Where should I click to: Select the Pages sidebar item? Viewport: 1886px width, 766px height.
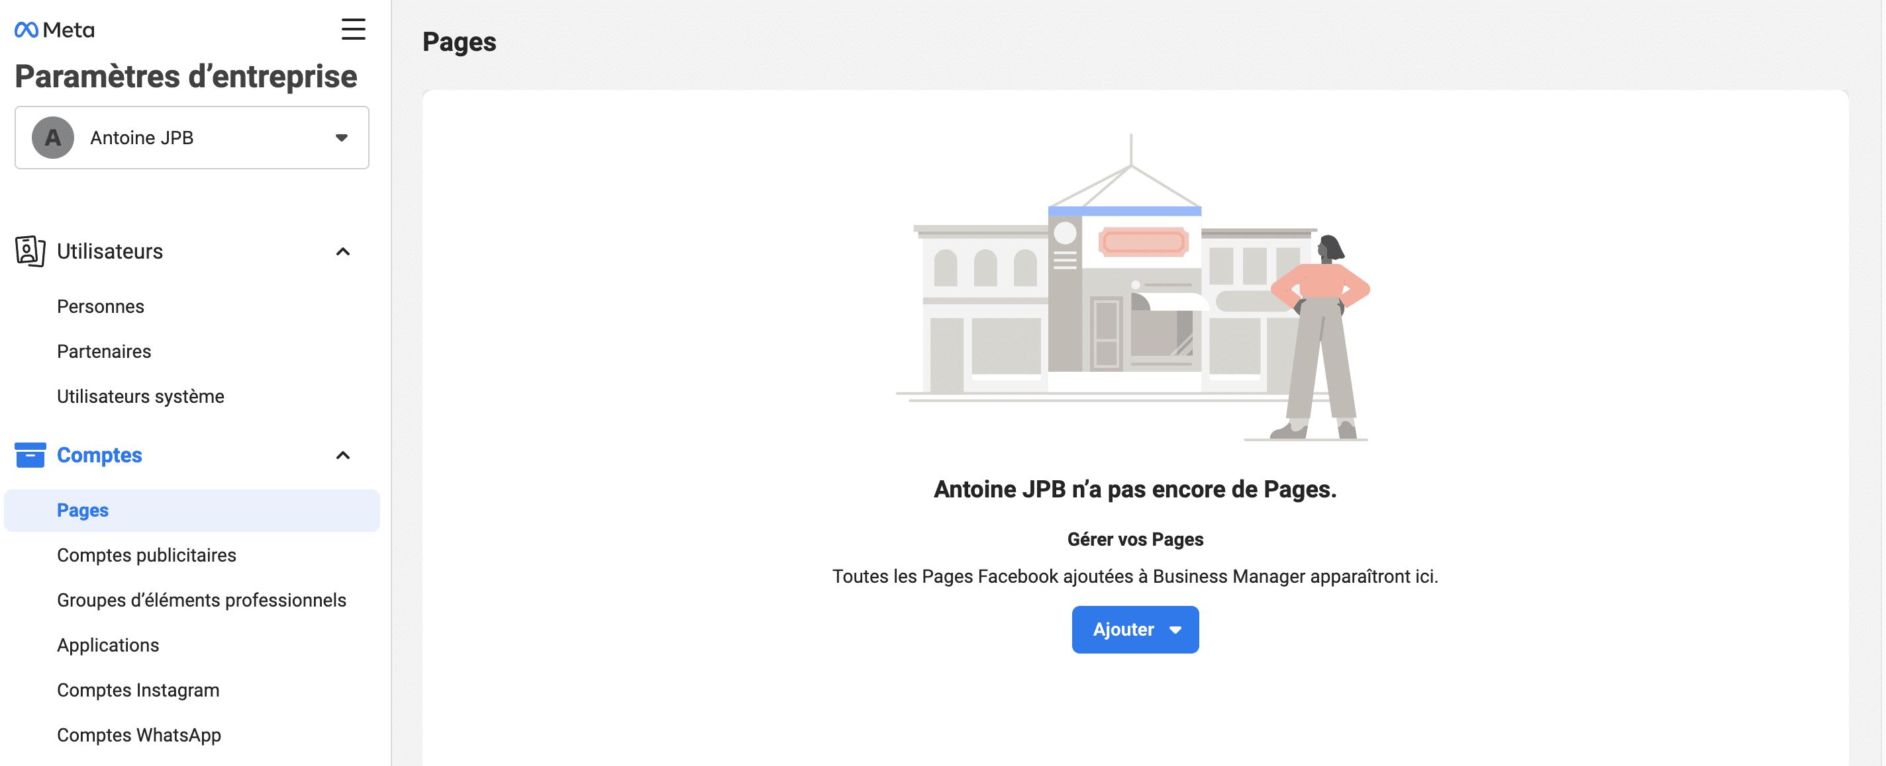192,510
